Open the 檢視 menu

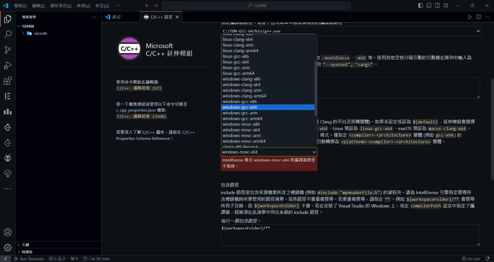[83, 5]
